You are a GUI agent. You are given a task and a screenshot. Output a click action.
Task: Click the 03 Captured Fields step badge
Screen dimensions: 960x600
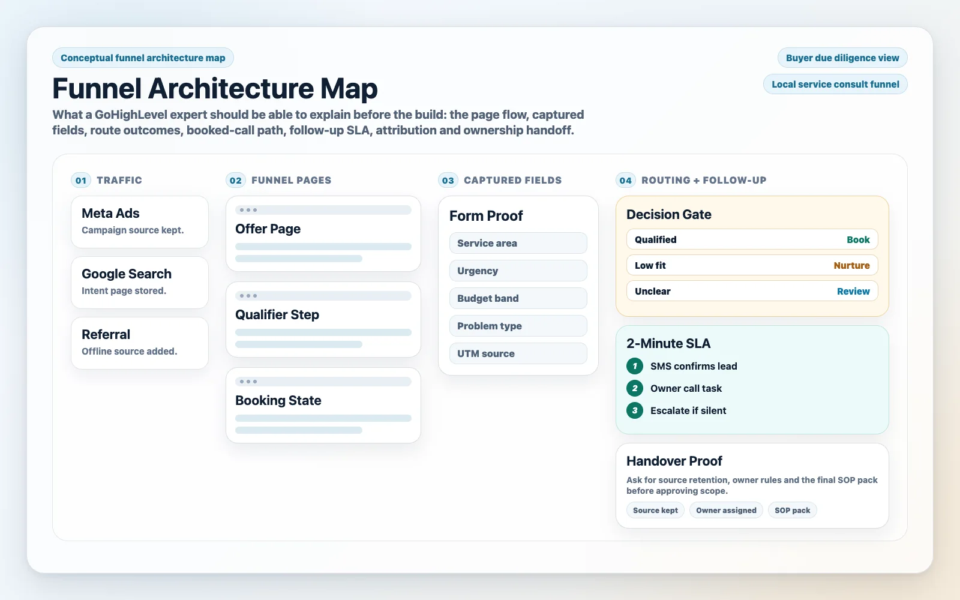448,180
